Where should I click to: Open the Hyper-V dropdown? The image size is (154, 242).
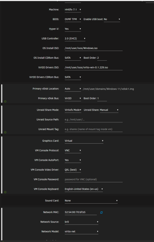point(73,29)
